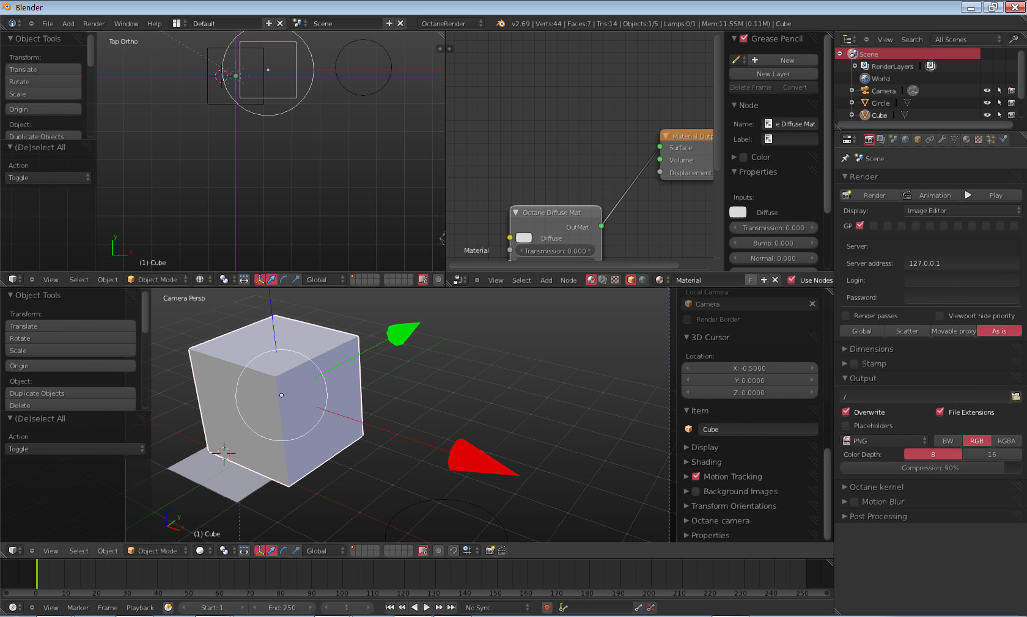Switch to the World properties tab icon

tap(905, 139)
